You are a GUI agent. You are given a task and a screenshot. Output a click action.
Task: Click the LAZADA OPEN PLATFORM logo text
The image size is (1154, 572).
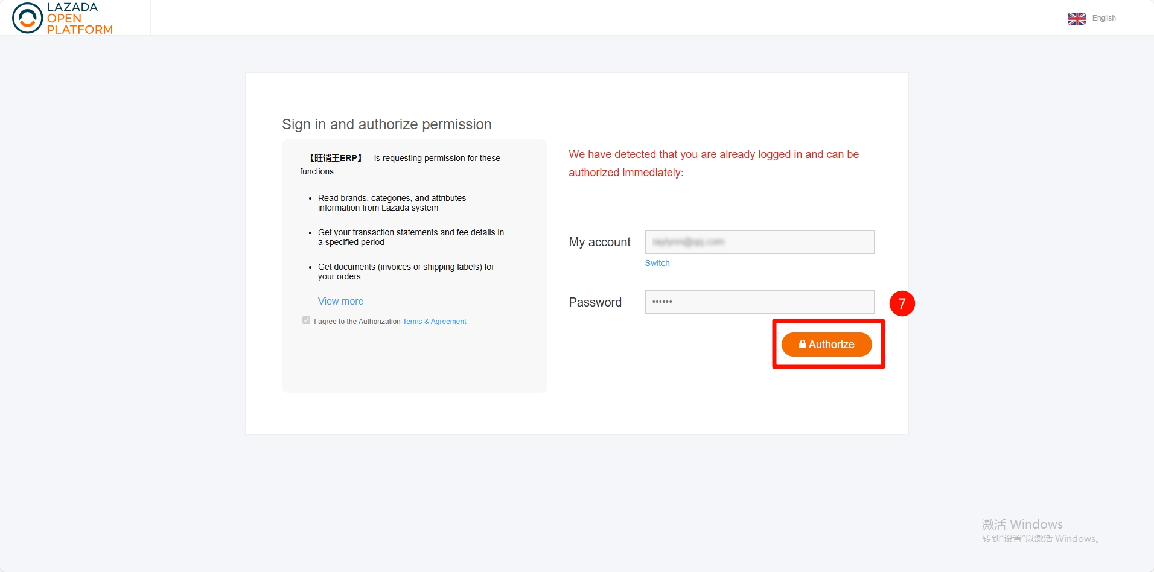tap(80, 18)
